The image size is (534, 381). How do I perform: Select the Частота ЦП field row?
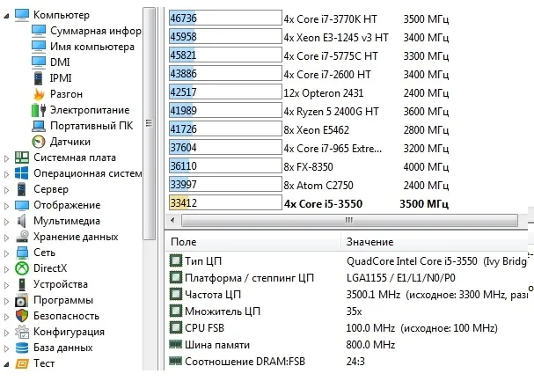(x=347, y=294)
